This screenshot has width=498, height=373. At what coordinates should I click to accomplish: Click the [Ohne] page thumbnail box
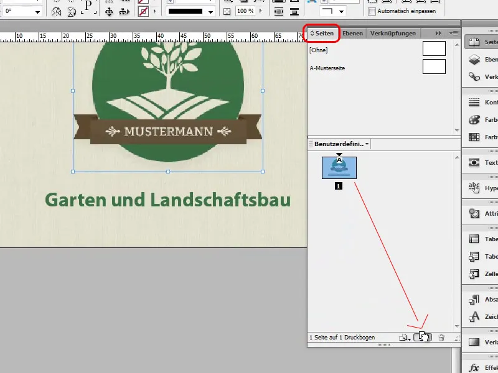[x=434, y=48]
